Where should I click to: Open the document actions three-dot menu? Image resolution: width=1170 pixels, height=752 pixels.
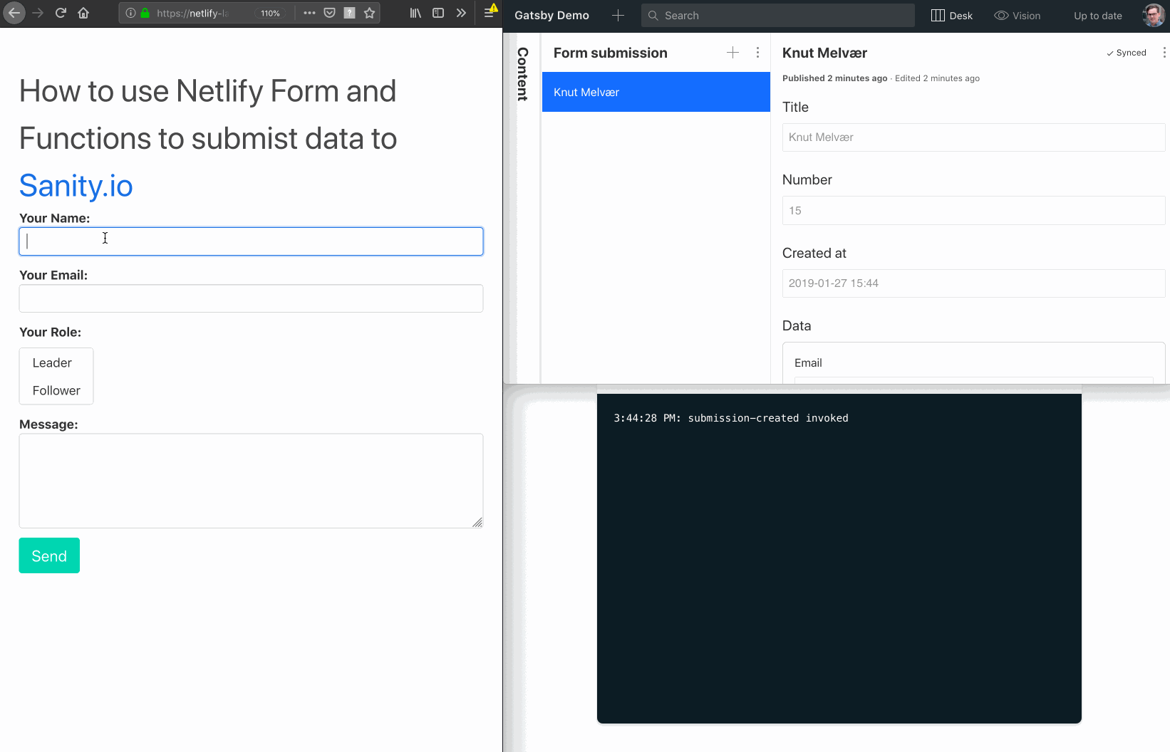point(1164,53)
